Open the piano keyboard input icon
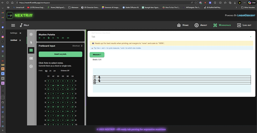This screenshot has height=133, width=257. click(31, 58)
